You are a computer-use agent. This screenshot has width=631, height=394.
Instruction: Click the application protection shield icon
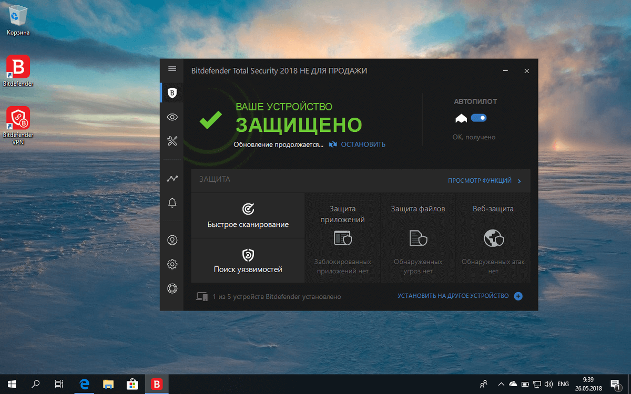[343, 238]
